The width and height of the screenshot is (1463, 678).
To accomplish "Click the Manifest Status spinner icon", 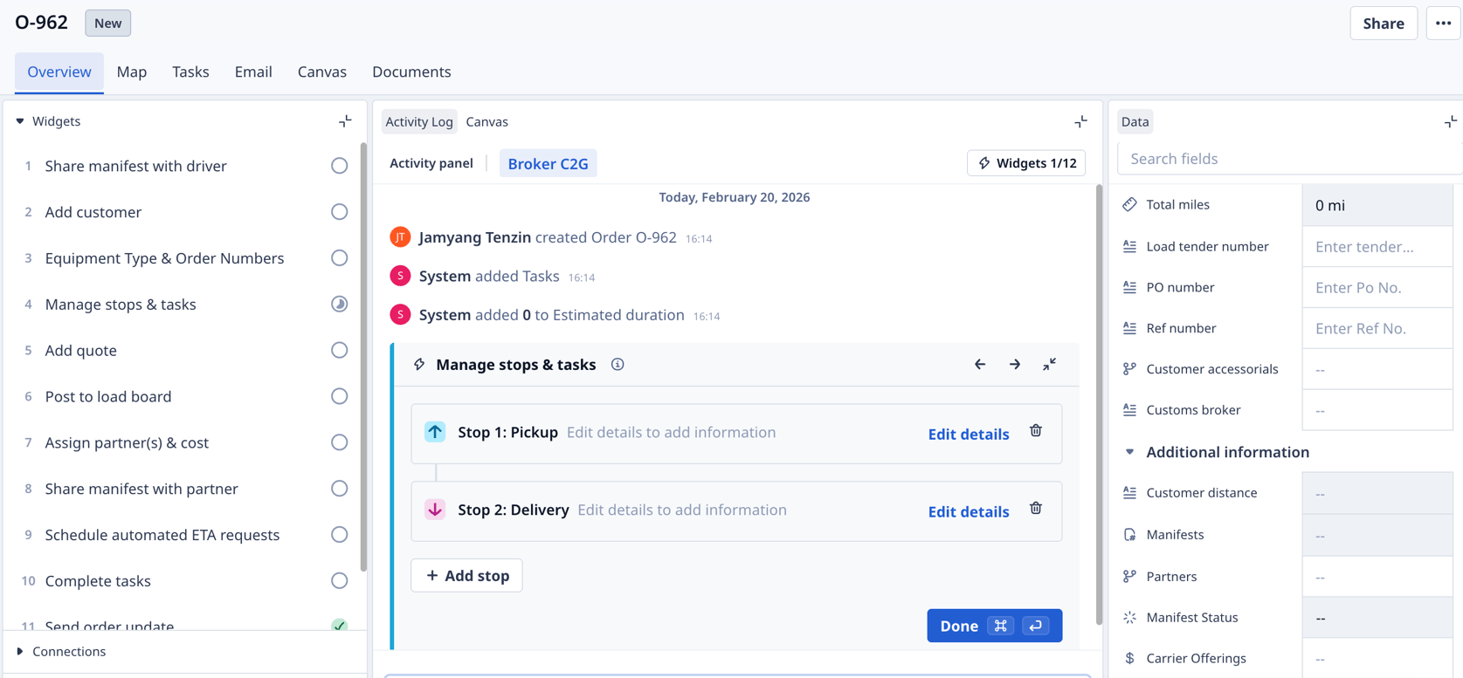I will (1129, 617).
